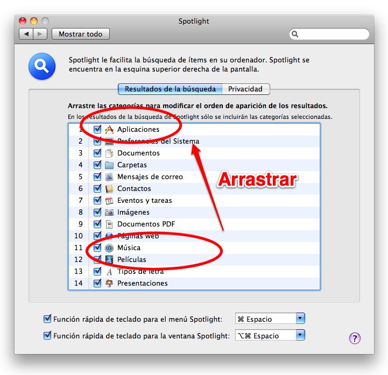The width and height of the screenshot is (388, 375).
Task: Disable the Eventos y tareas checkbox
Action: click(97, 200)
